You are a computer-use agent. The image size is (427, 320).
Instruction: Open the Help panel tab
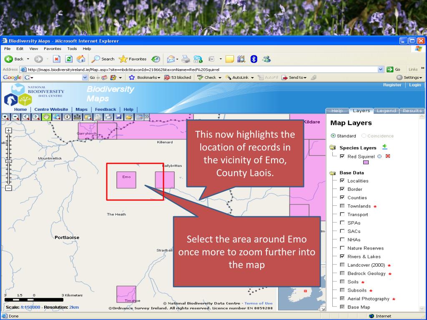pos(337,111)
